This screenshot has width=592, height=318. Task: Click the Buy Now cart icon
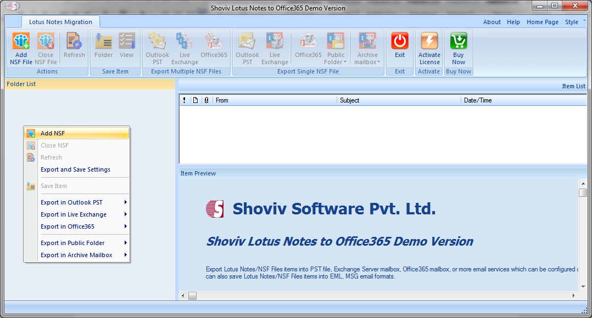(x=459, y=41)
